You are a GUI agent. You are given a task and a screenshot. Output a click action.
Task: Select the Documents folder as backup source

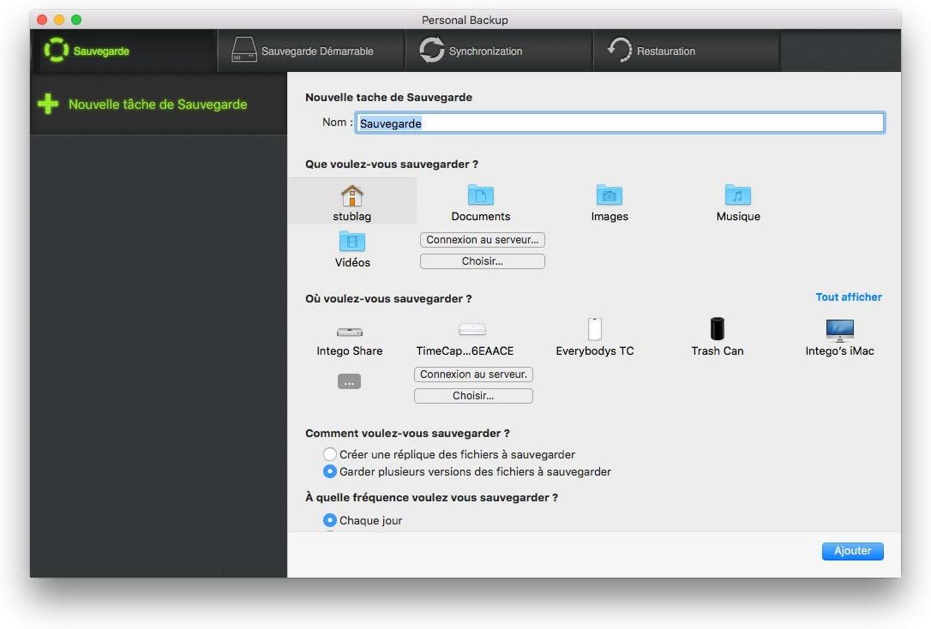pos(480,201)
